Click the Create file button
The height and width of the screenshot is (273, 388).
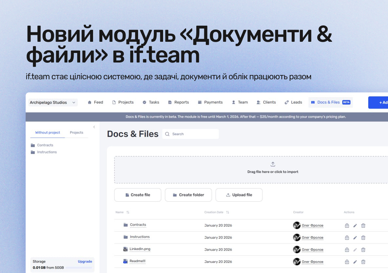[x=138, y=195]
